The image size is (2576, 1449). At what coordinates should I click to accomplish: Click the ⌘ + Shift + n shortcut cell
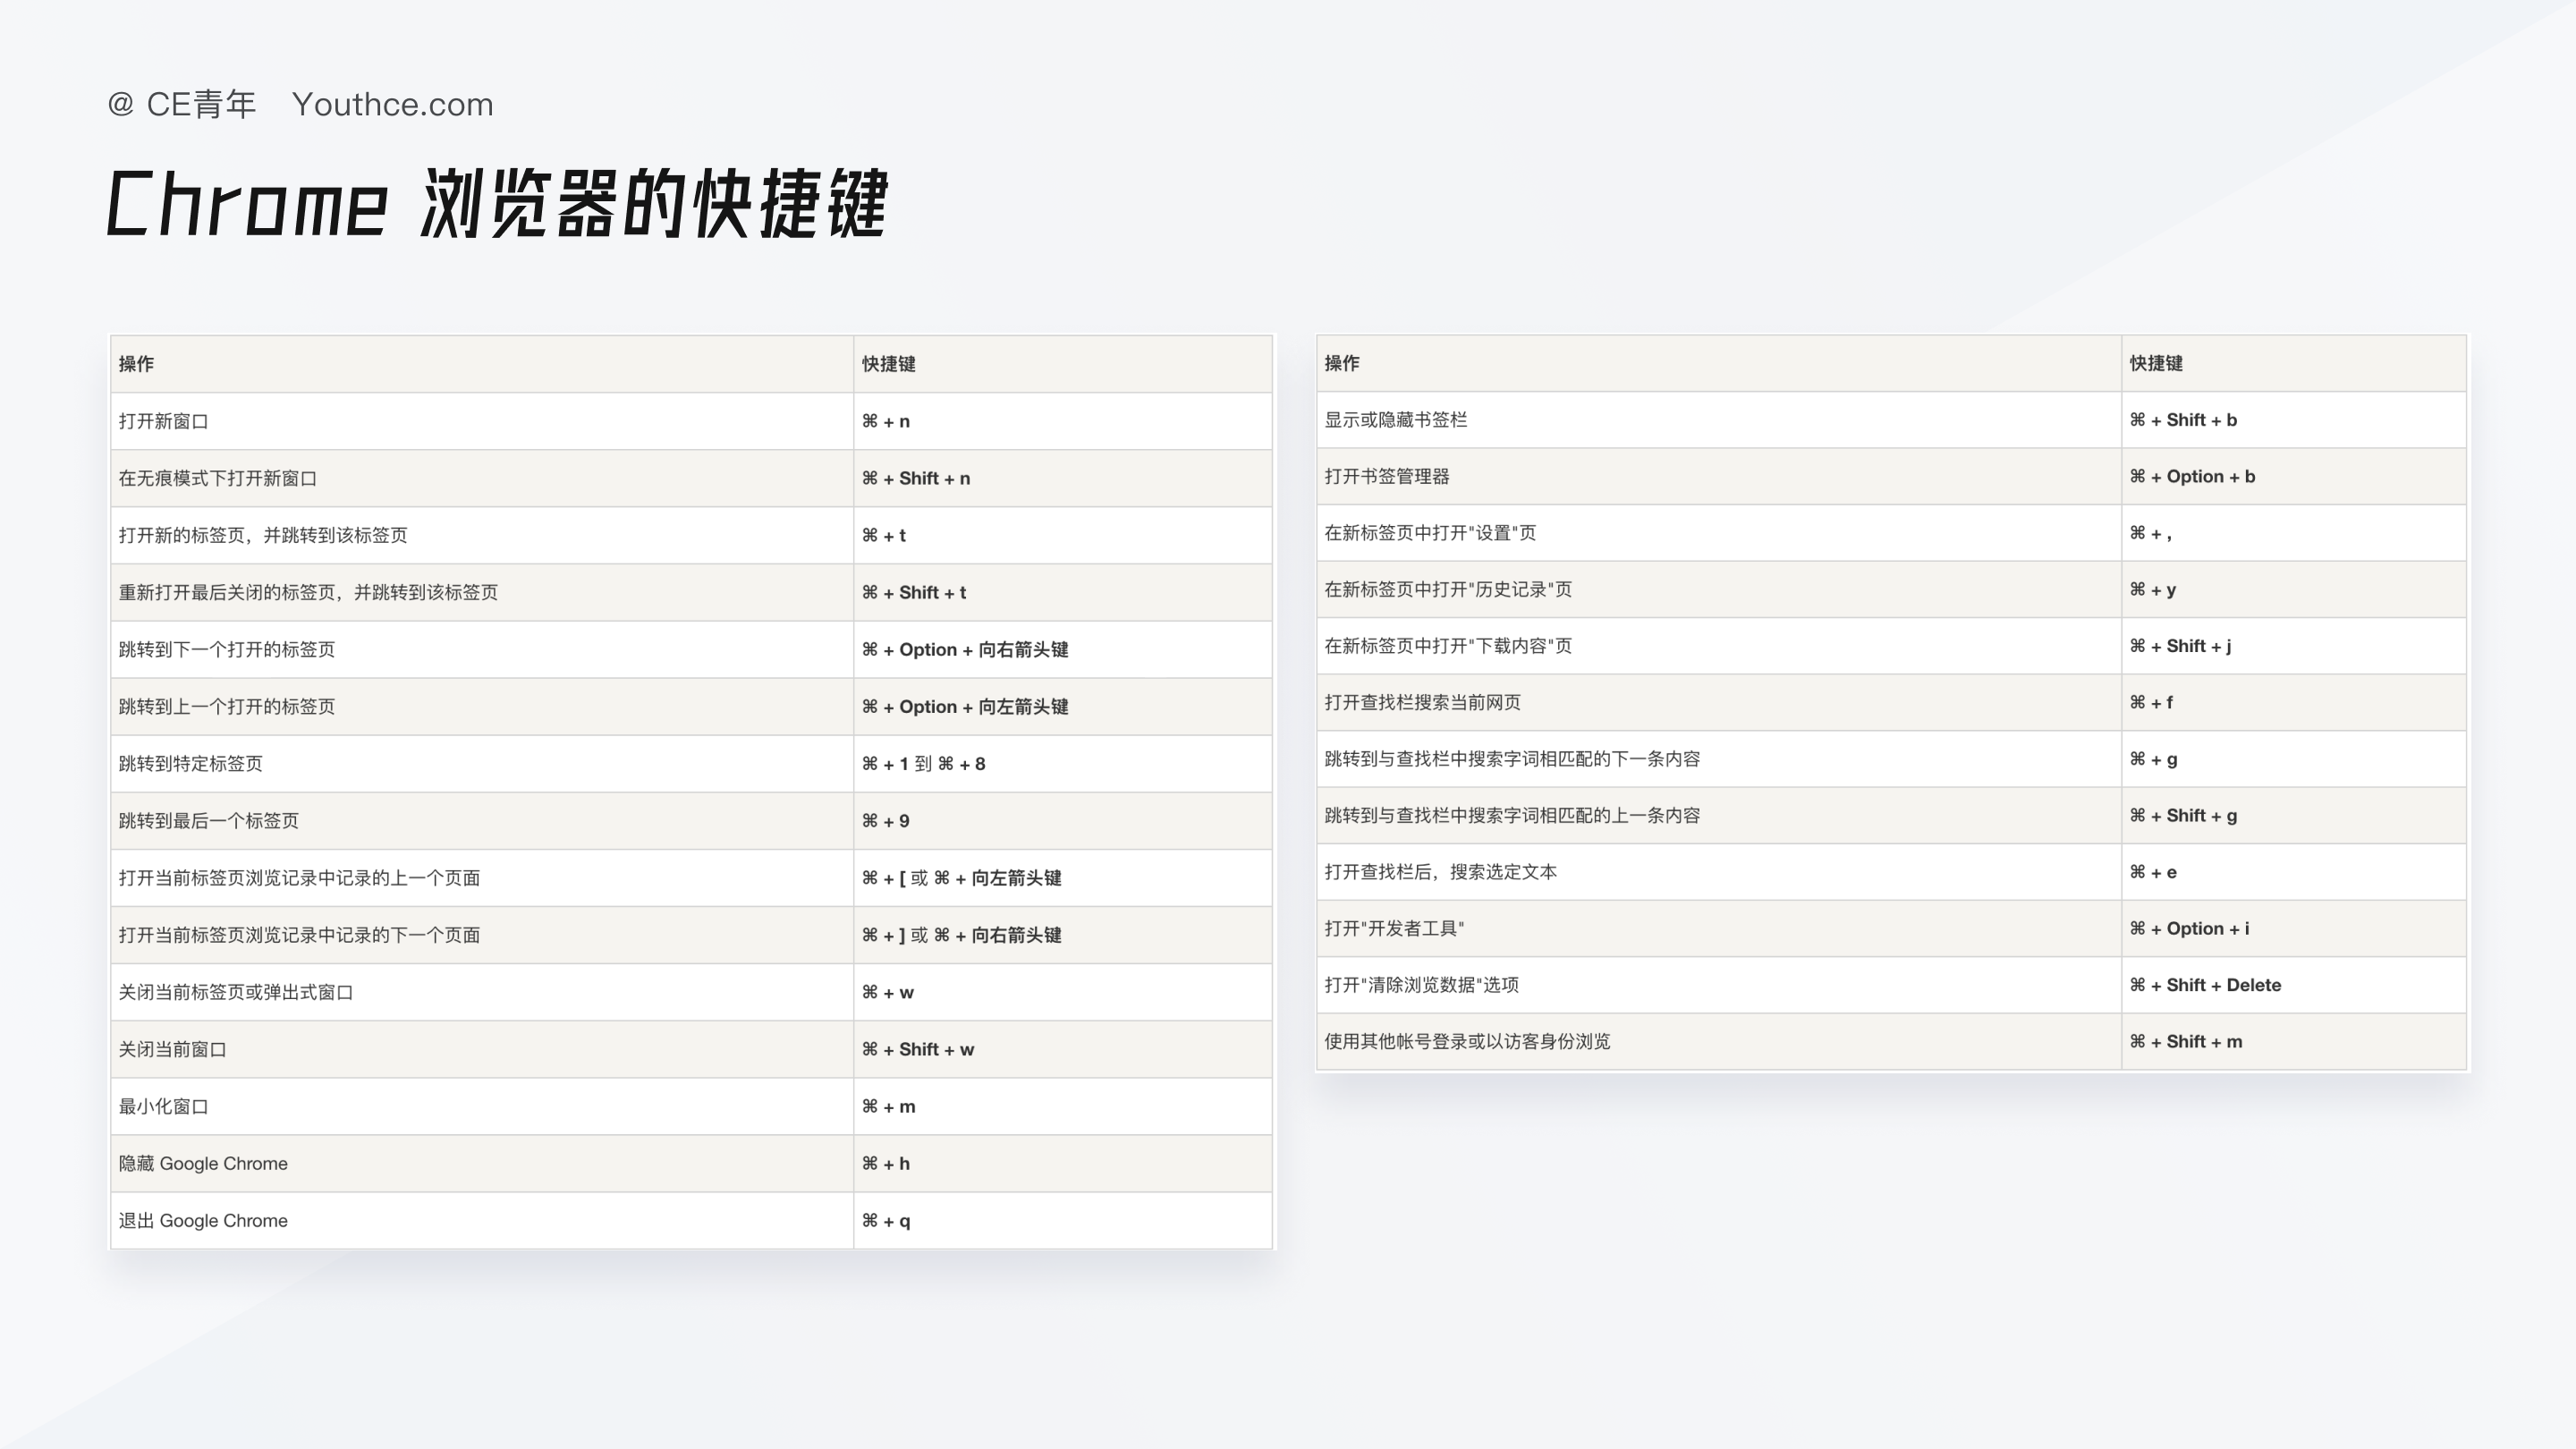[915, 478]
